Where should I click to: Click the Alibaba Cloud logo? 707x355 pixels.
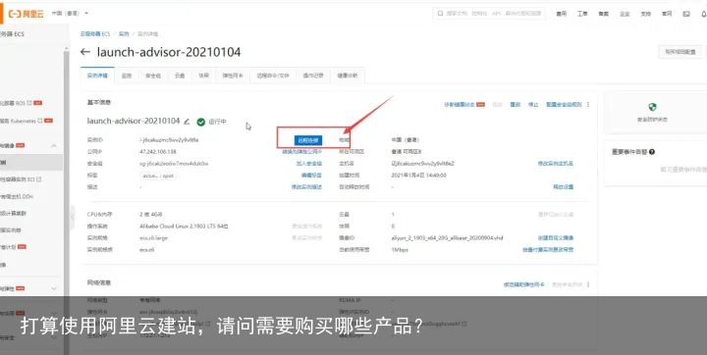pos(27,14)
